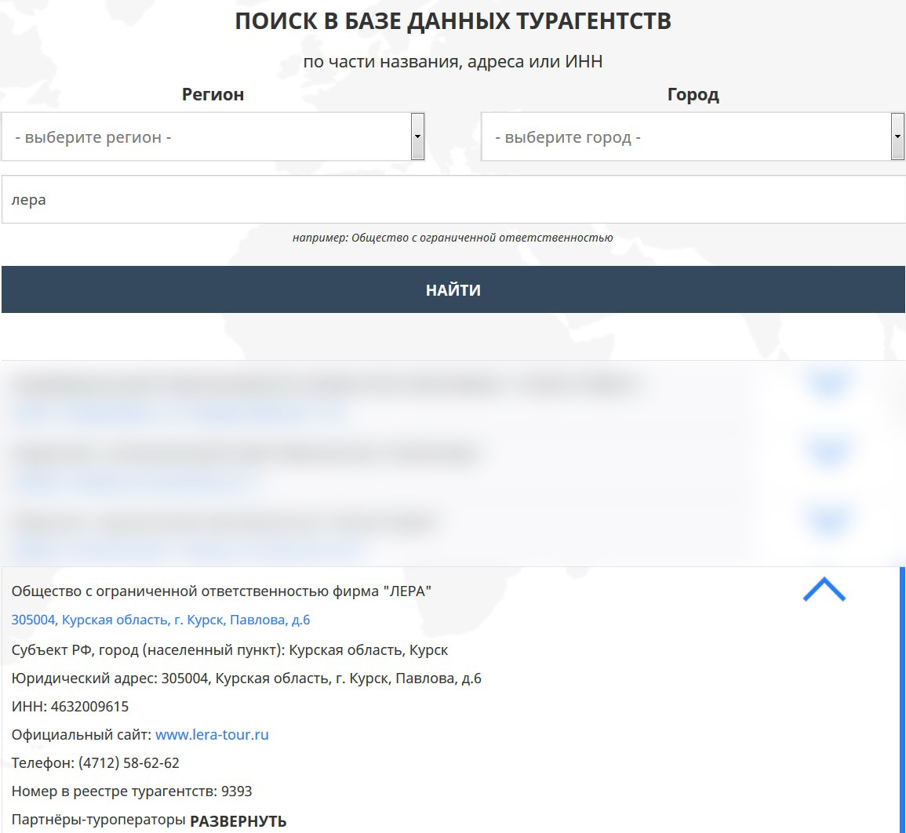Expand the third blurred result's chevron
906x833 pixels.
click(828, 519)
